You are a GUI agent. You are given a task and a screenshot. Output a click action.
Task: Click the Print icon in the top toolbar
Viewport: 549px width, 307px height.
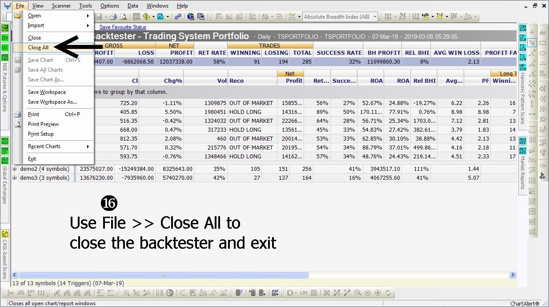[113, 16]
